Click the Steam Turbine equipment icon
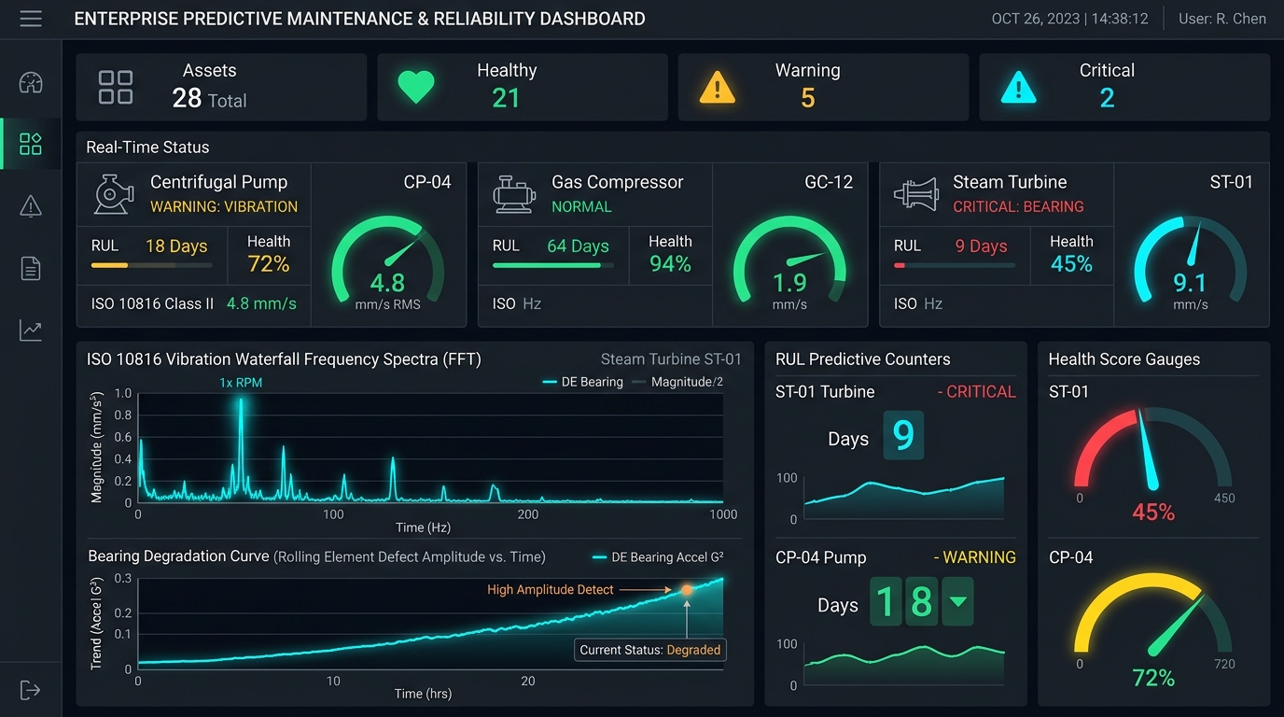Image resolution: width=1284 pixels, height=717 pixels. 916,194
